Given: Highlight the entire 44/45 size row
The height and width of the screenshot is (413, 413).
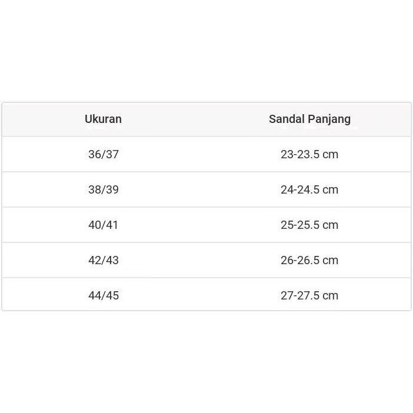Looking at the screenshot, I should tap(206, 296).
